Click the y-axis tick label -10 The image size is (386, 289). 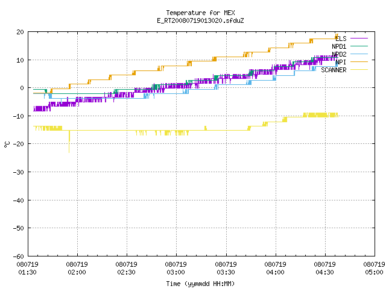[19, 116]
